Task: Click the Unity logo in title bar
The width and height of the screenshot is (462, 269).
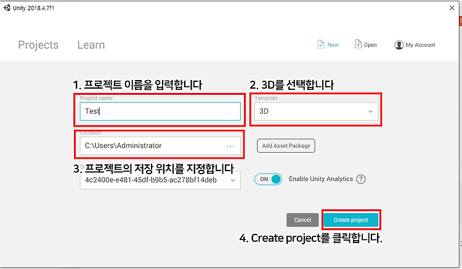Action: [x=7, y=8]
